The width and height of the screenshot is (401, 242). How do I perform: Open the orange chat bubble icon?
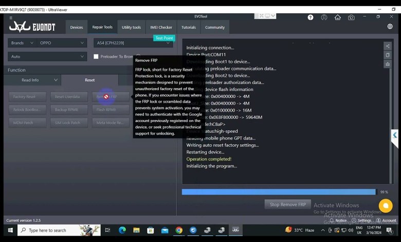[385, 206]
